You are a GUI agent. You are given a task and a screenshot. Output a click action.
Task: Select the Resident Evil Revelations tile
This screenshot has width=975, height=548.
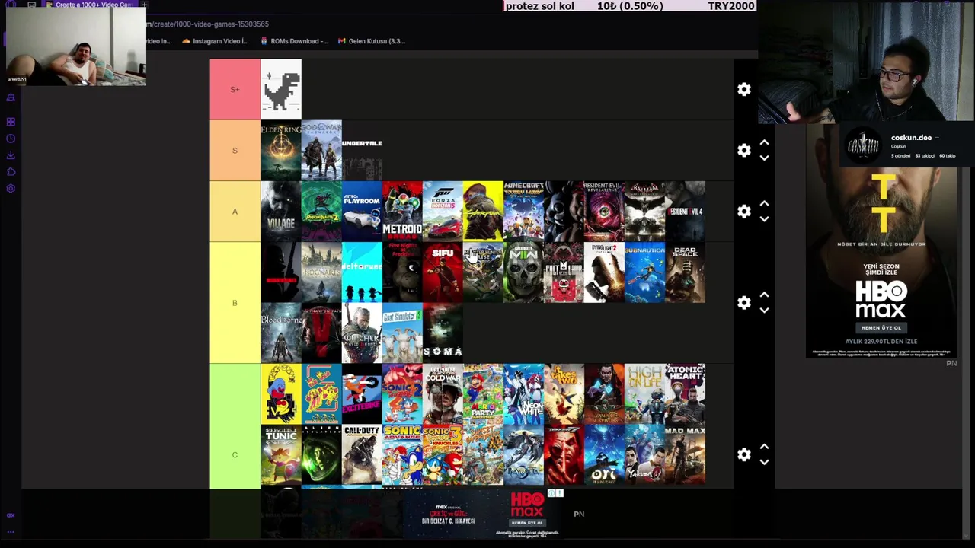click(604, 212)
